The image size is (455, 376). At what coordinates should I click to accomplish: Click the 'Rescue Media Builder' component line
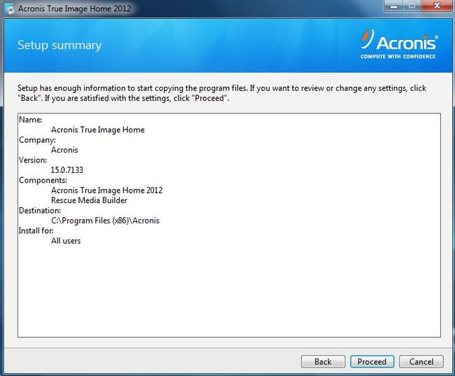89,200
